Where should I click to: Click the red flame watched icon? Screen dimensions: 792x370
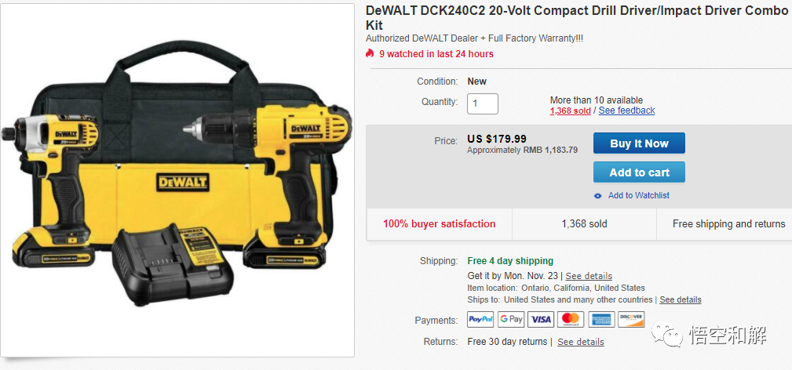pyautogui.click(x=370, y=53)
